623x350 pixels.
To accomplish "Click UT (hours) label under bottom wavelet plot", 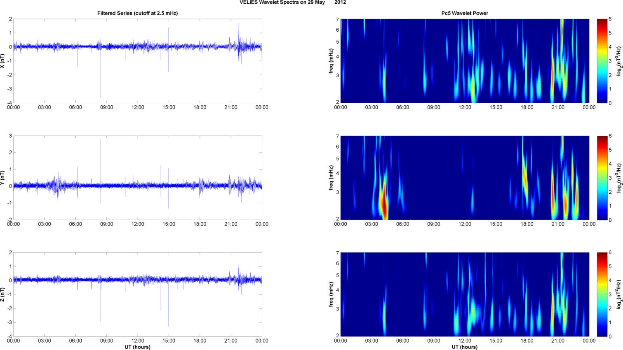I will pos(465,347).
